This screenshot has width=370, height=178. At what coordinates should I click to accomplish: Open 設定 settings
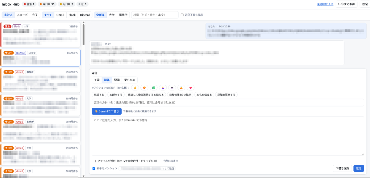364,4
